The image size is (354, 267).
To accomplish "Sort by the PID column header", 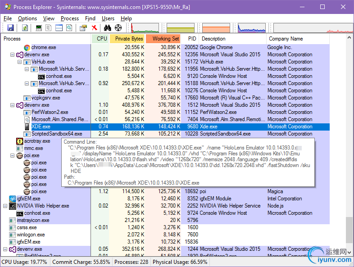I will pos(191,39).
